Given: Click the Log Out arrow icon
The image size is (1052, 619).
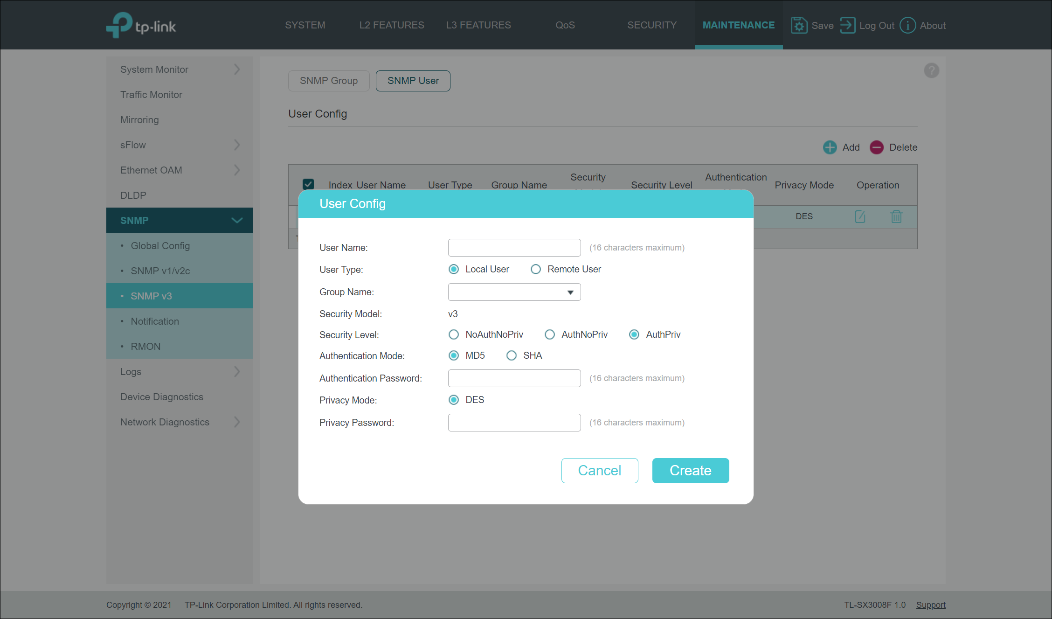Looking at the screenshot, I should click(847, 25).
